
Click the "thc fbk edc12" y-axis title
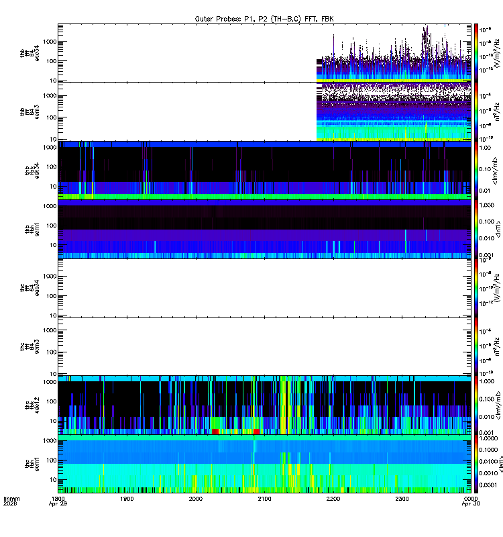point(32,405)
